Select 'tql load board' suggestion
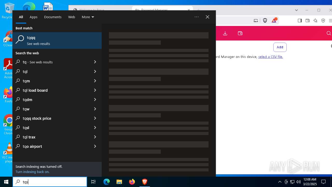Image resolution: width=332 pixels, height=187 pixels. (x=53, y=90)
